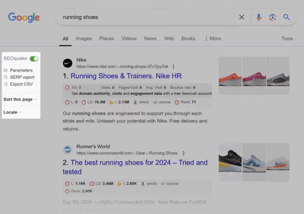Click the Nike swoosh favicon
This screenshot has height=214, width=304.
(67, 63)
